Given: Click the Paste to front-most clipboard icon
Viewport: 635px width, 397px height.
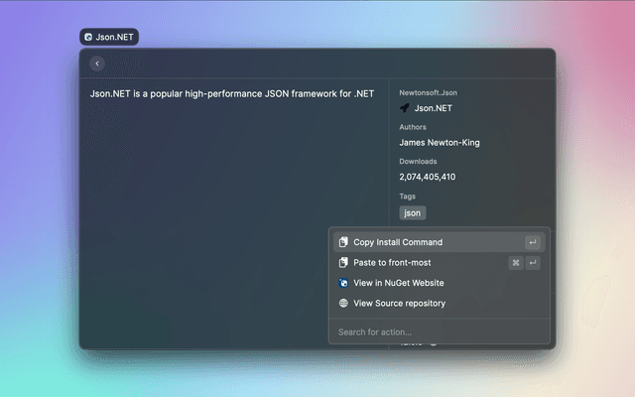Looking at the screenshot, I should [x=343, y=263].
